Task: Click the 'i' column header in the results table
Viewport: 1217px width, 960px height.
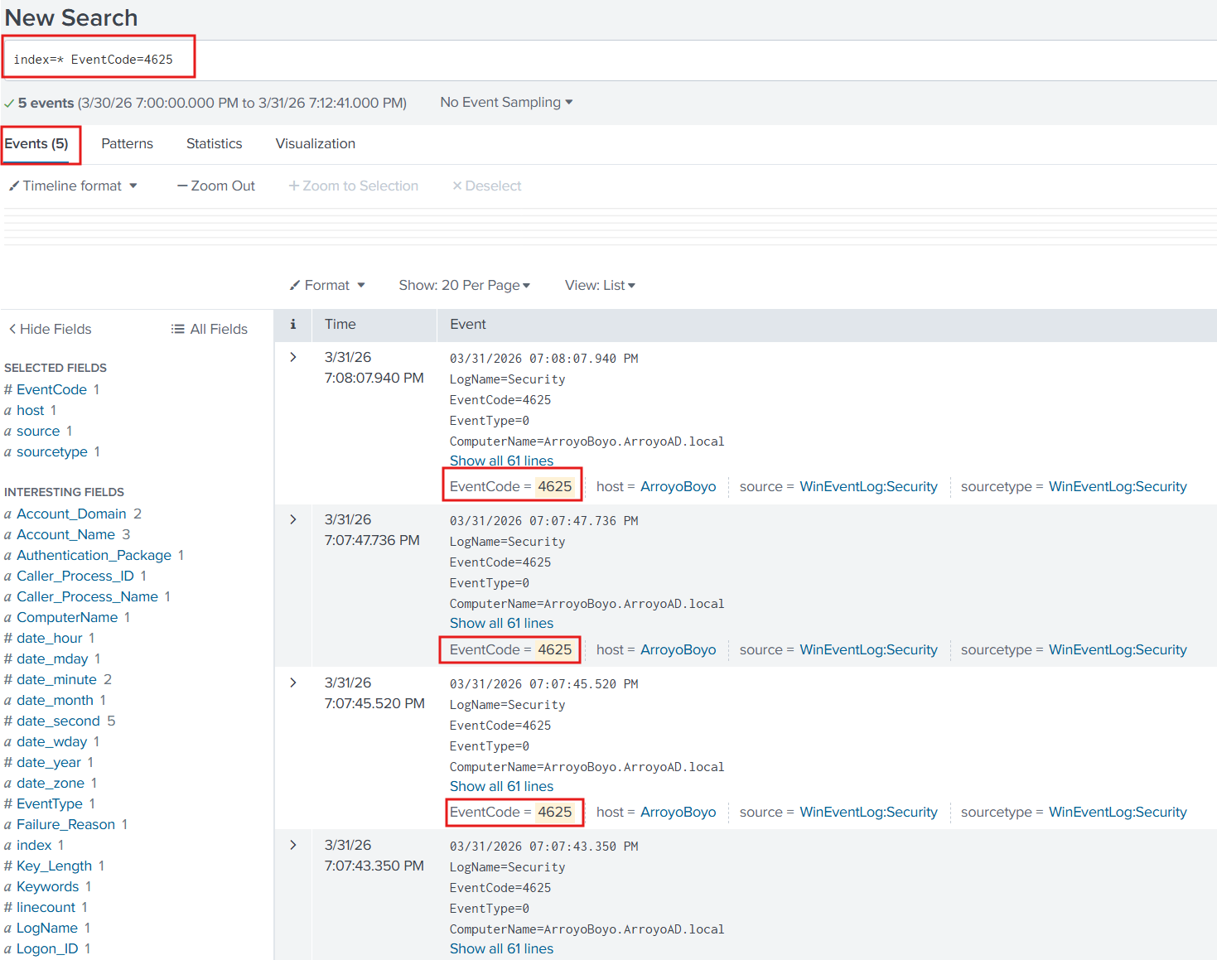Action: coord(292,325)
